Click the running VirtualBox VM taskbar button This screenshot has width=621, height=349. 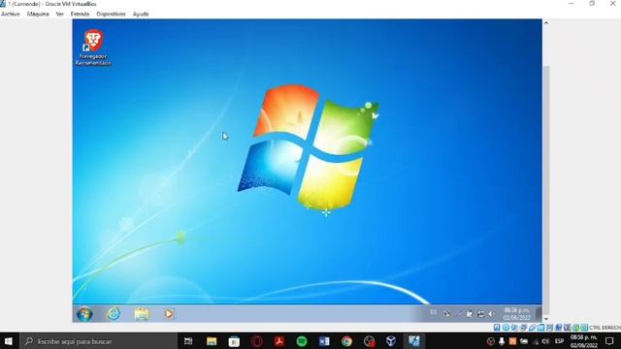click(x=414, y=341)
